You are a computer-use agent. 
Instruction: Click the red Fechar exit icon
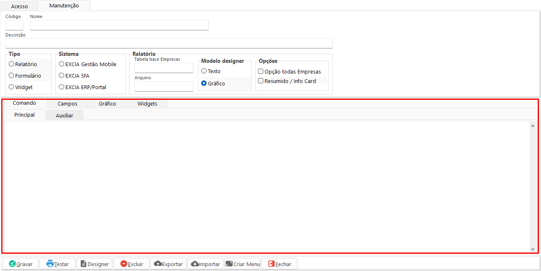click(x=271, y=264)
